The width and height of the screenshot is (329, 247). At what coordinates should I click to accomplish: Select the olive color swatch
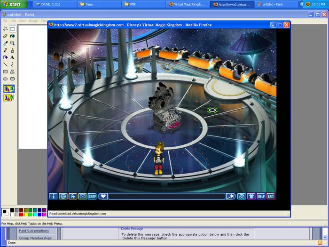click(26, 210)
